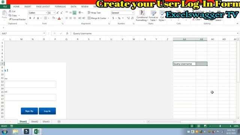Viewport: 240px width, 135px height.
Task: Open the FILE tab
Action: (x=5, y=7)
